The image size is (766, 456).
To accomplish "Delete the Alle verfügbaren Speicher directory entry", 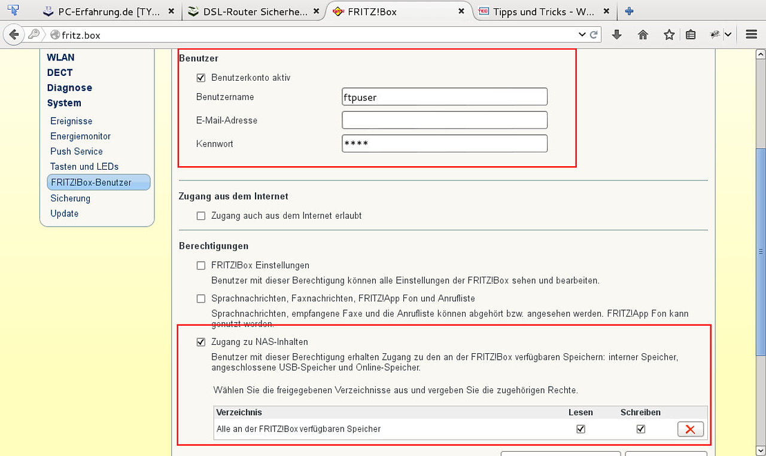I will (x=690, y=429).
